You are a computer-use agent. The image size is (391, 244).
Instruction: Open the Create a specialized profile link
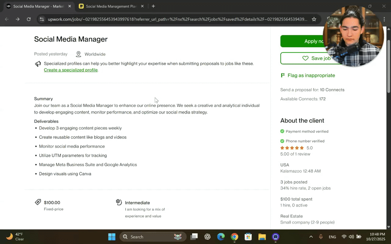pos(71,70)
